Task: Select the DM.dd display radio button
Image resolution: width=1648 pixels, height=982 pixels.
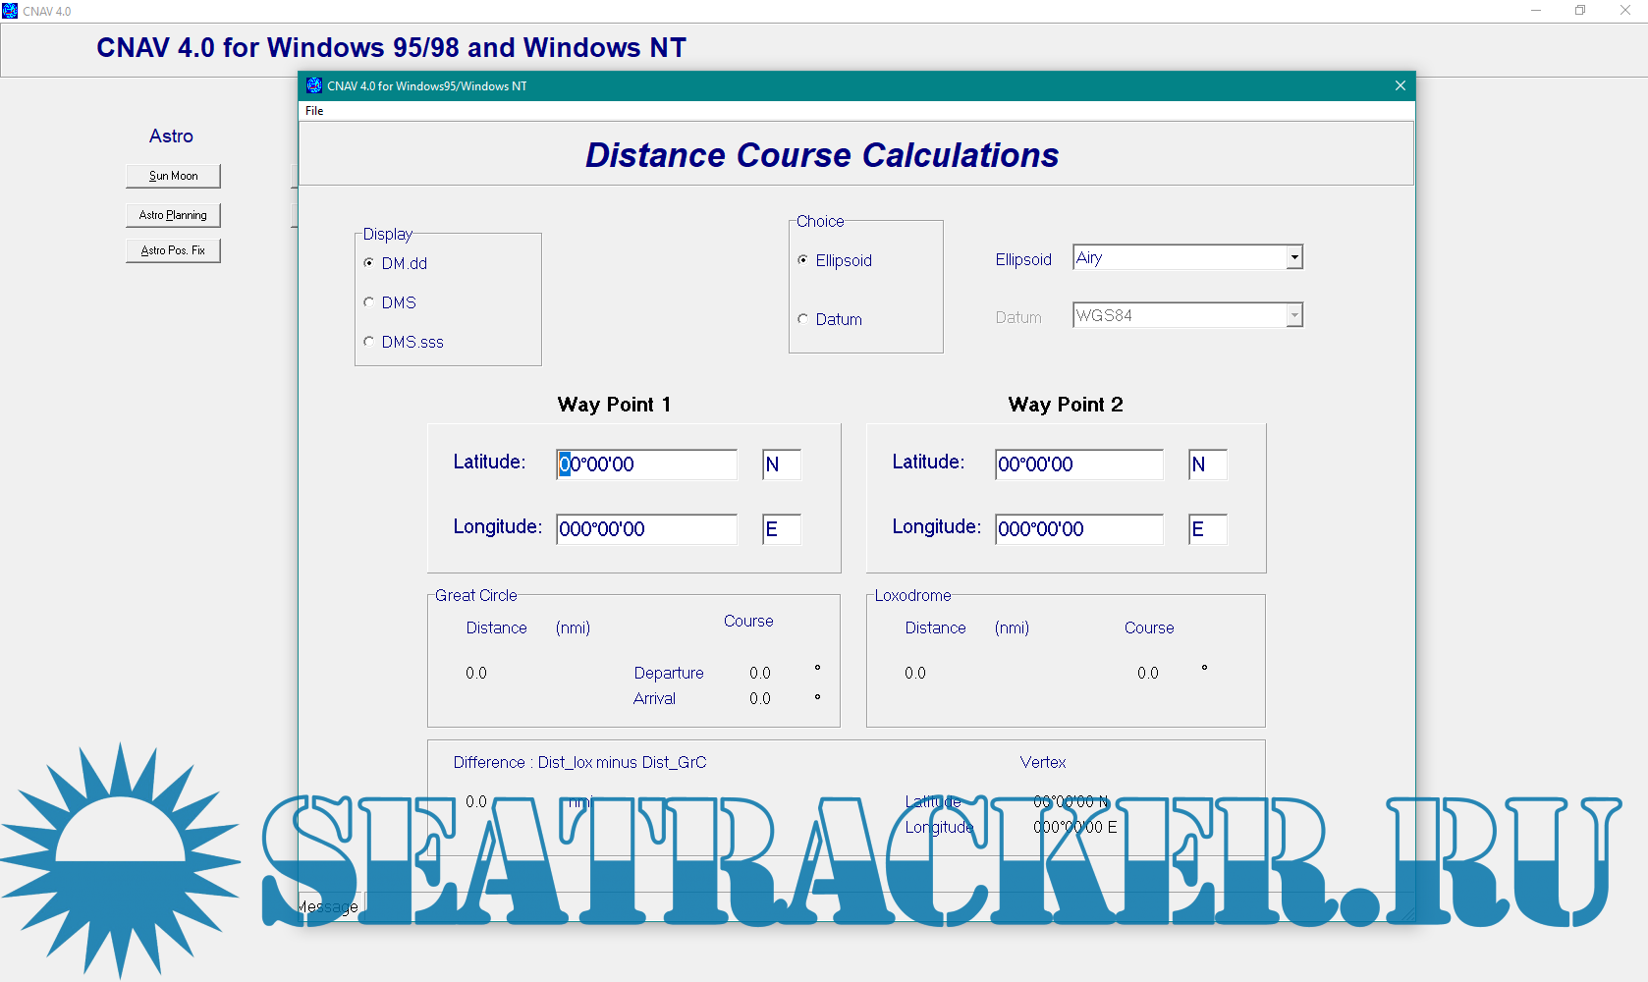Action: click(x=369, y=263)
